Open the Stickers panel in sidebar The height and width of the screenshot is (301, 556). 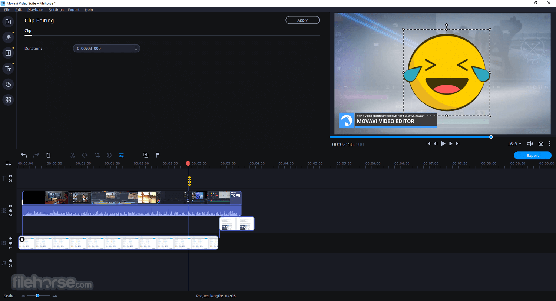[8, 84]
